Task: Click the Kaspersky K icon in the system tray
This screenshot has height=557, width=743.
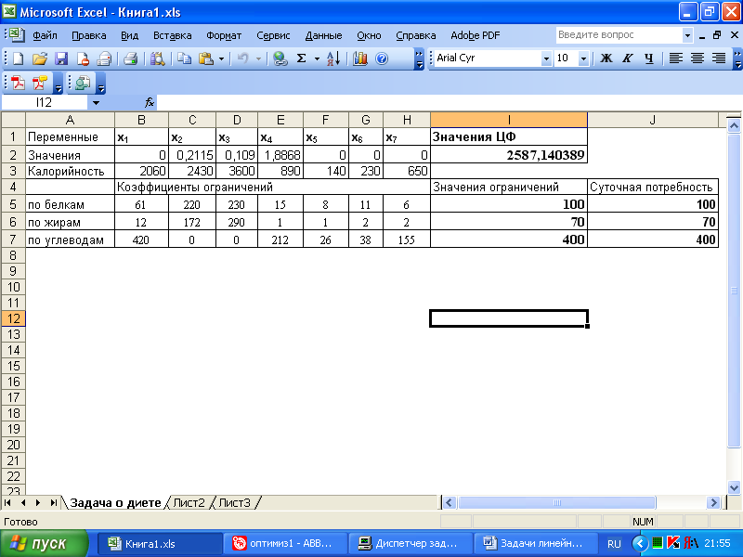Action: pyautogui.click(x=672, y=543)
